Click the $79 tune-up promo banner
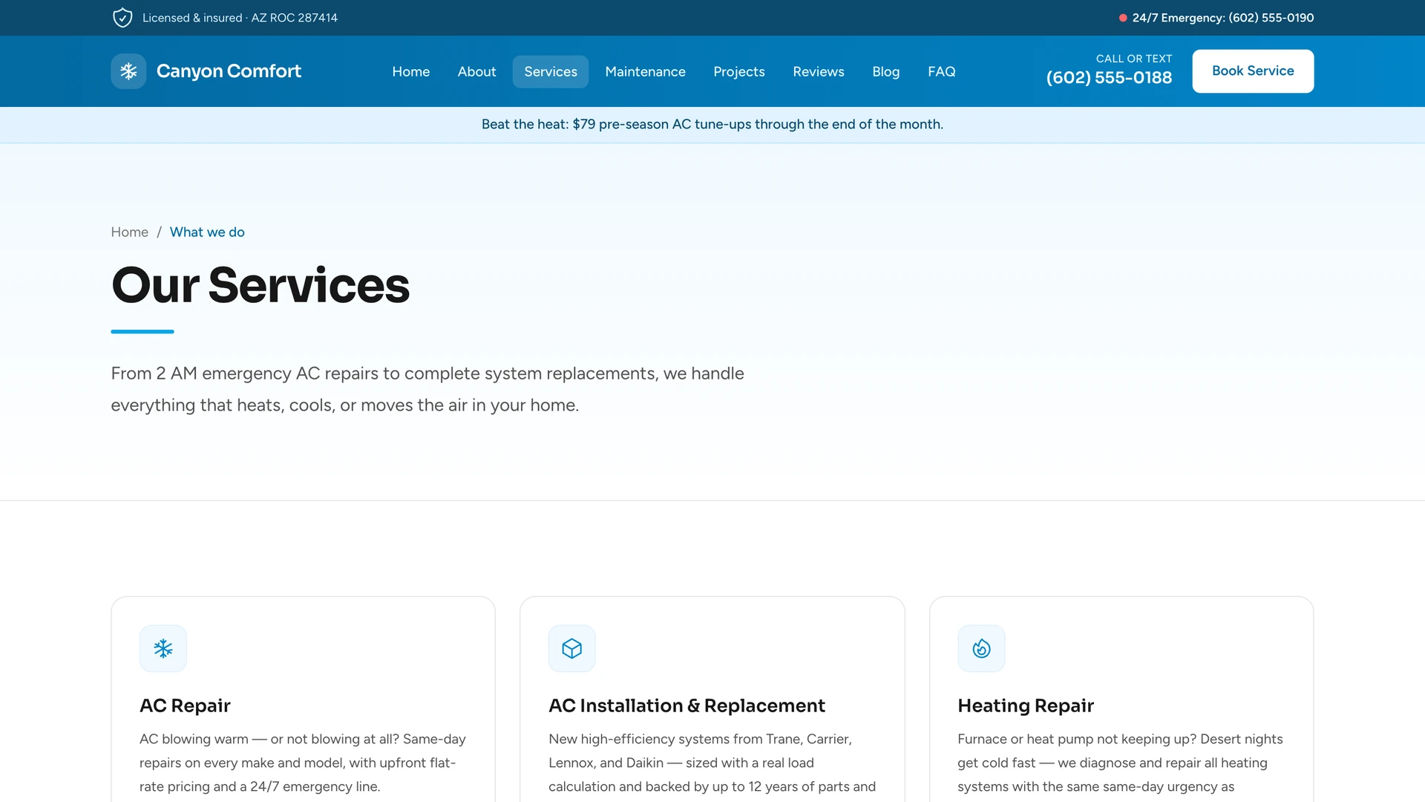Viewport: 1425px width, 802px height. [712, 125]
